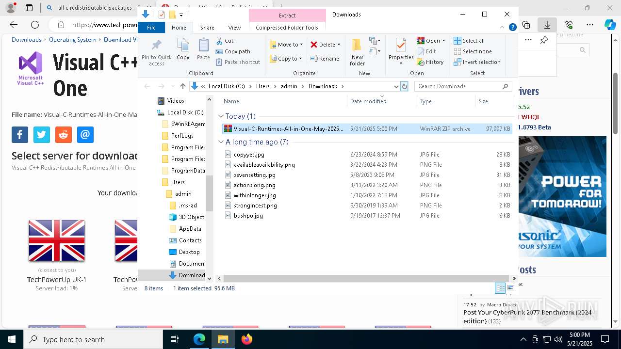Click History in Open group
This screenshot has height=349, width=621.
(430, 62)
